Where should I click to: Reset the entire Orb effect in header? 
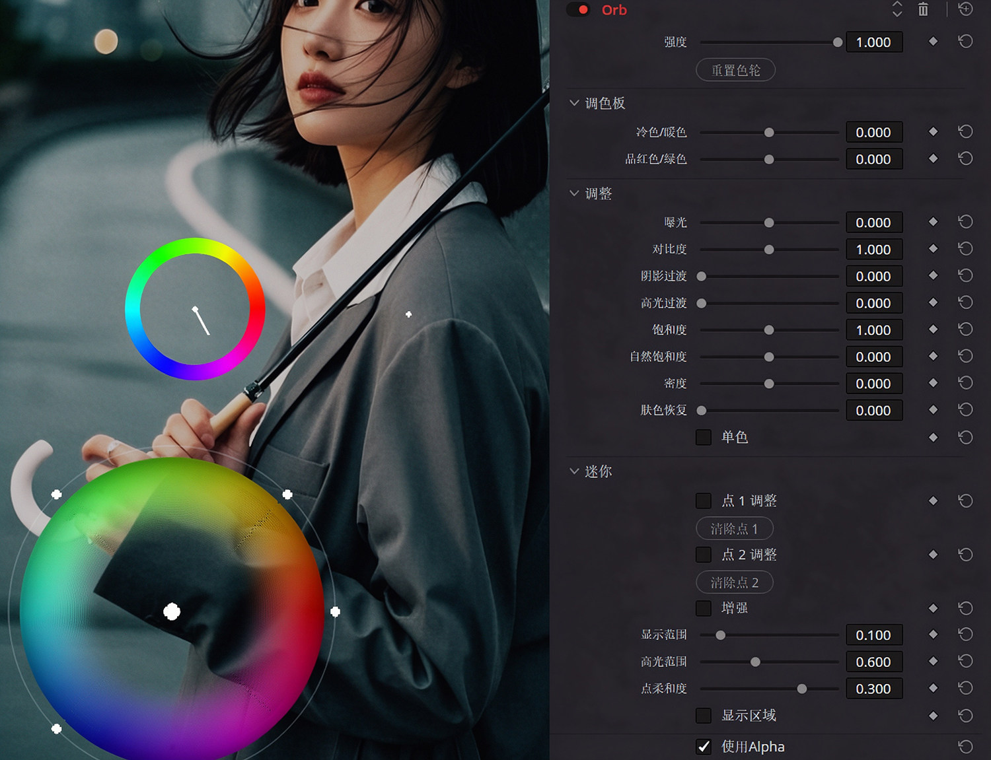[965, 9]
